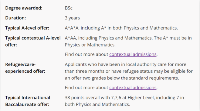Click the 'Refugee/care-experienced offer:' label

click(25, 68)
